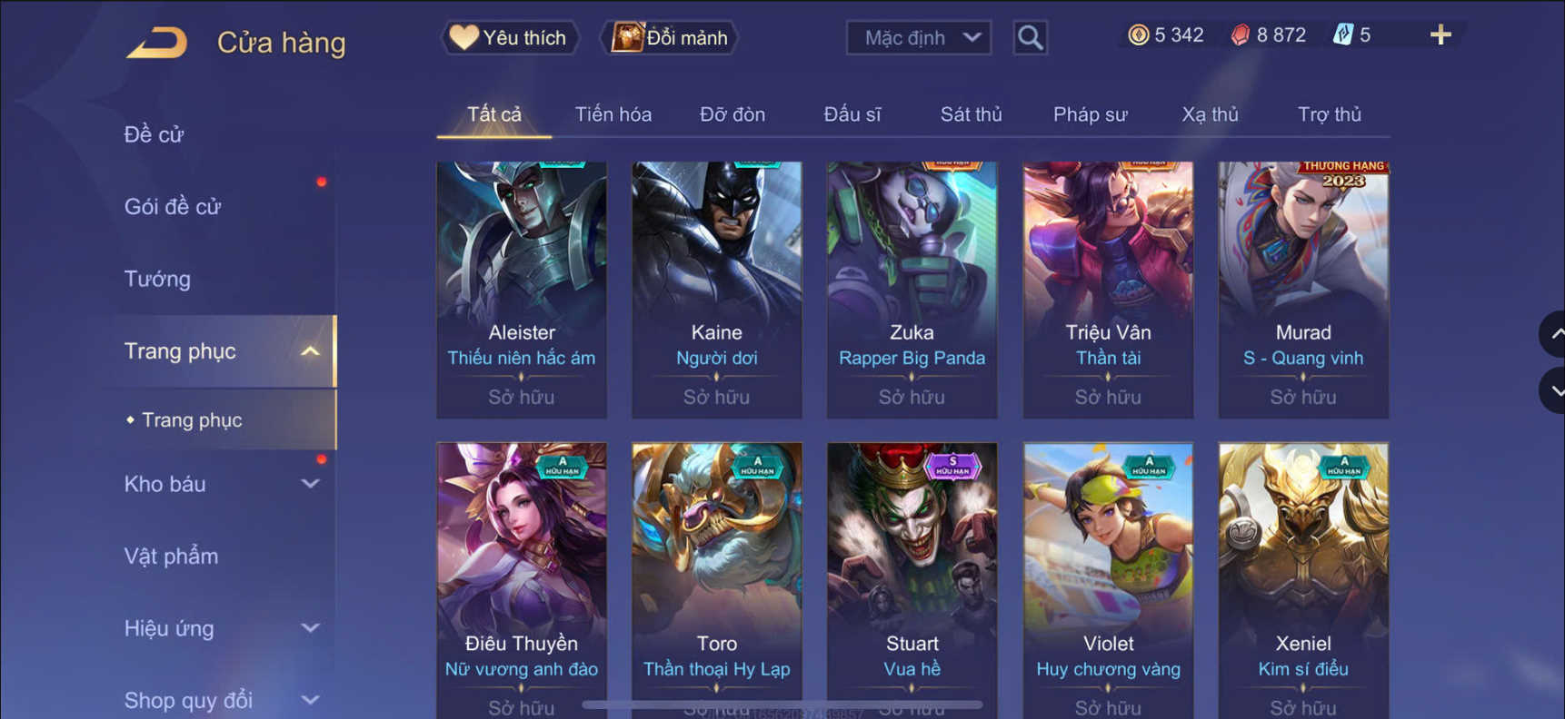Tap the plus icon to add currency
The width and height of the screenshot is (1565, 719).
[1440, 35]
